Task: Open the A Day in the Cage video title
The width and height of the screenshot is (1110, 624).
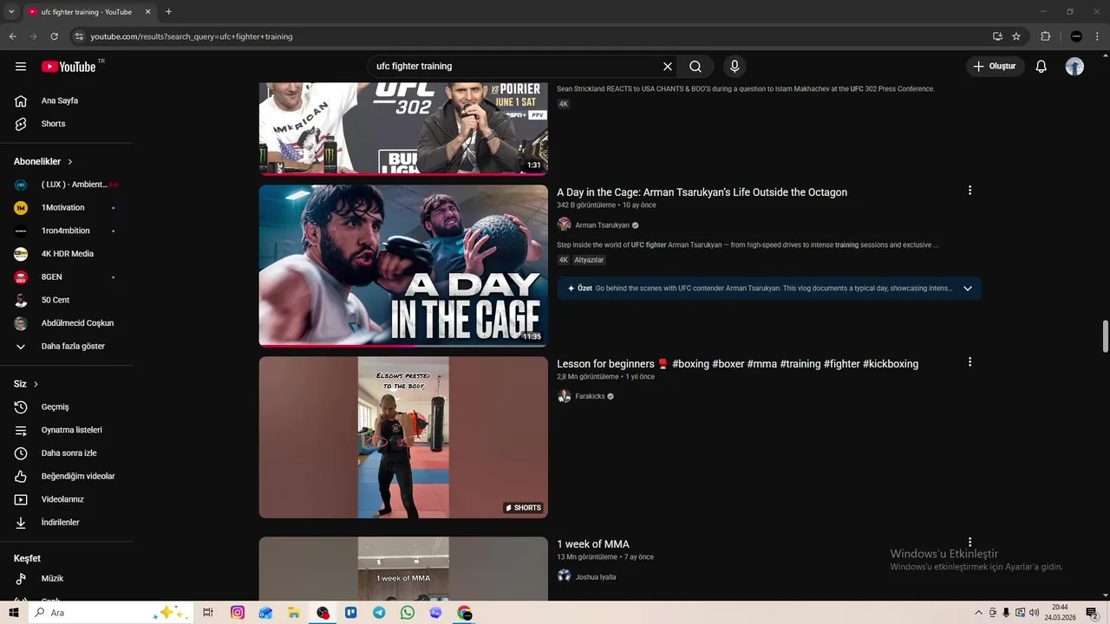Action: pos(702,192)
